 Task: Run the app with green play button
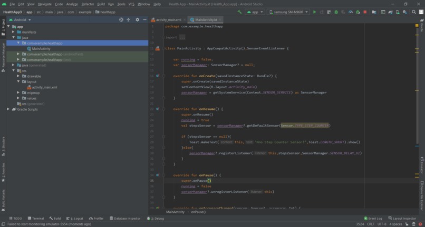(314, 12)
